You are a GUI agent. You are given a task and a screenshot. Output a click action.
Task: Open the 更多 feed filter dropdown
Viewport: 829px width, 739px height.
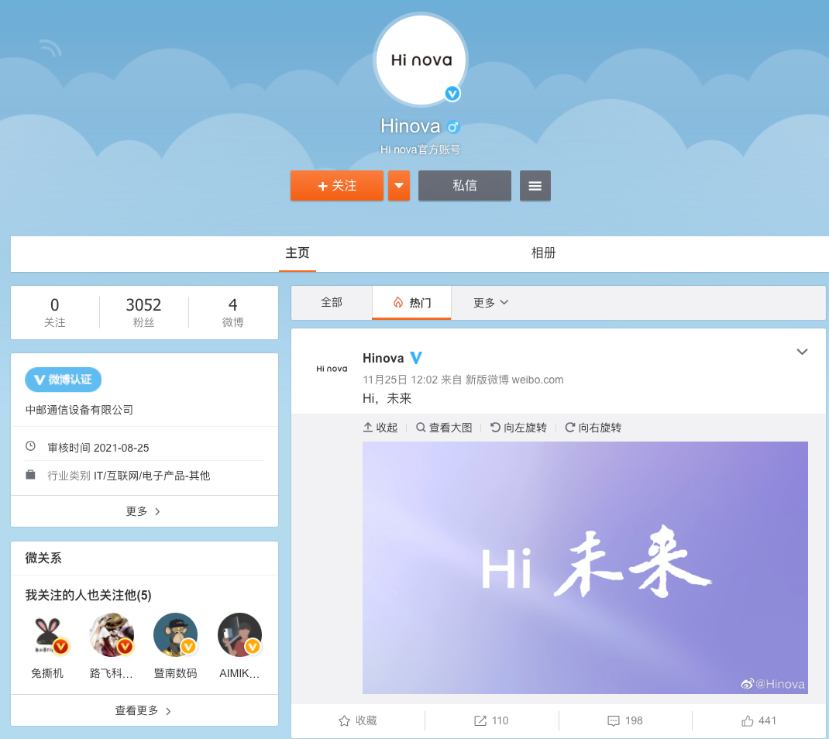click(x=490, y=302)
